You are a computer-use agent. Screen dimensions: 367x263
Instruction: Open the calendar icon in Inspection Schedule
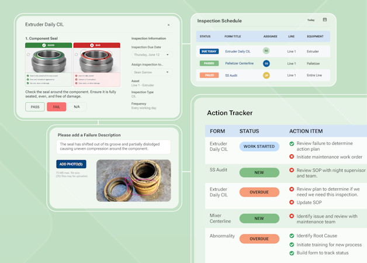[325, 20]
